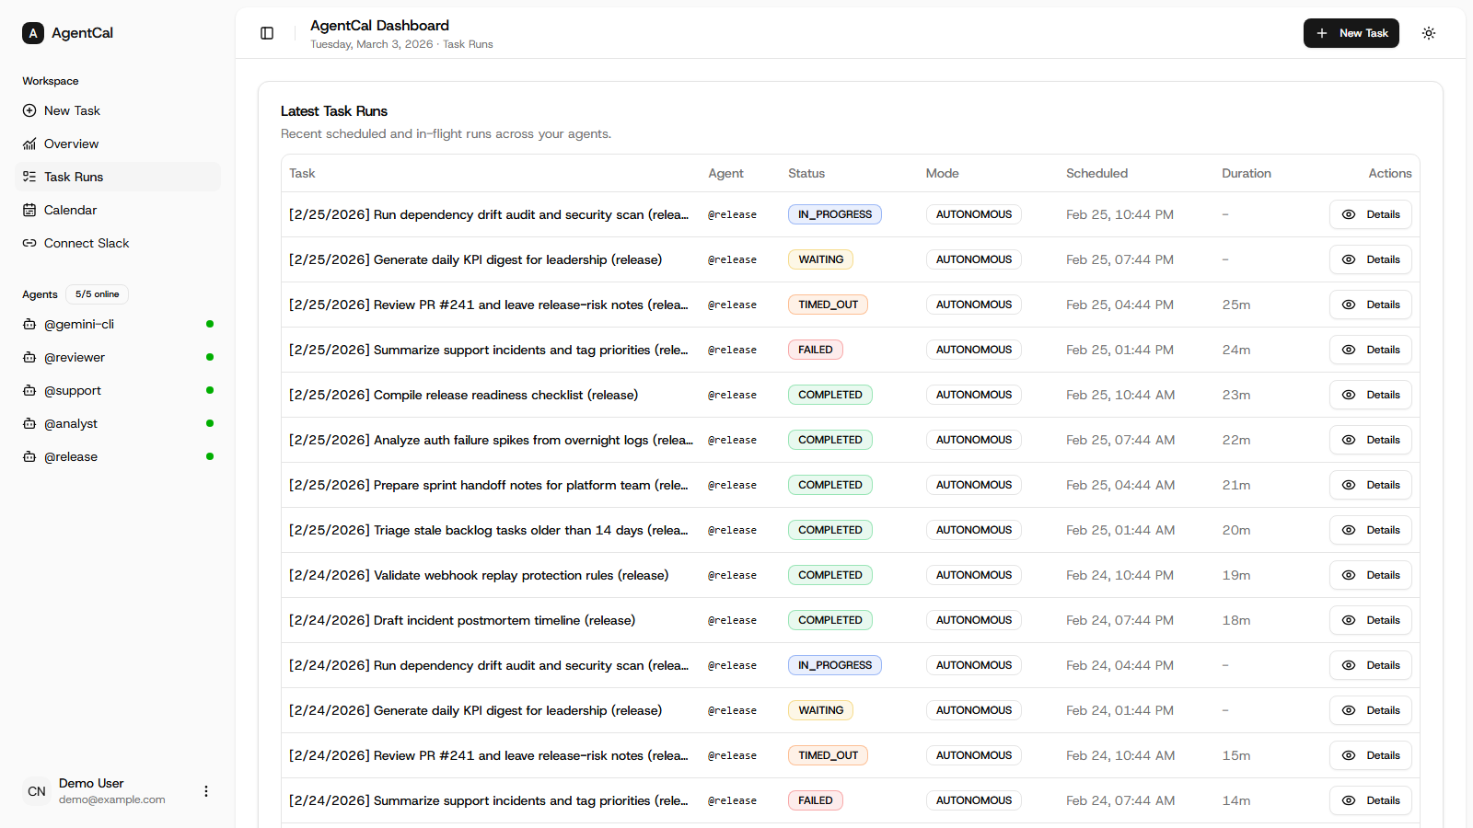Click the robot icon beside @support
The image size is (1473, 828).
[x=29, y=390]
